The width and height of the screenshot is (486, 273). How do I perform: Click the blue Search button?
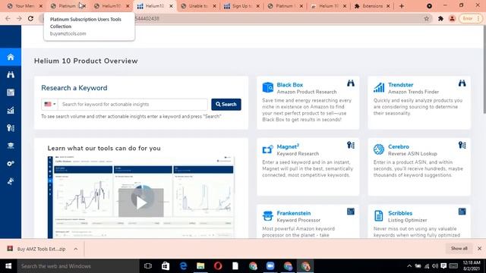click(x=226, y=105)
